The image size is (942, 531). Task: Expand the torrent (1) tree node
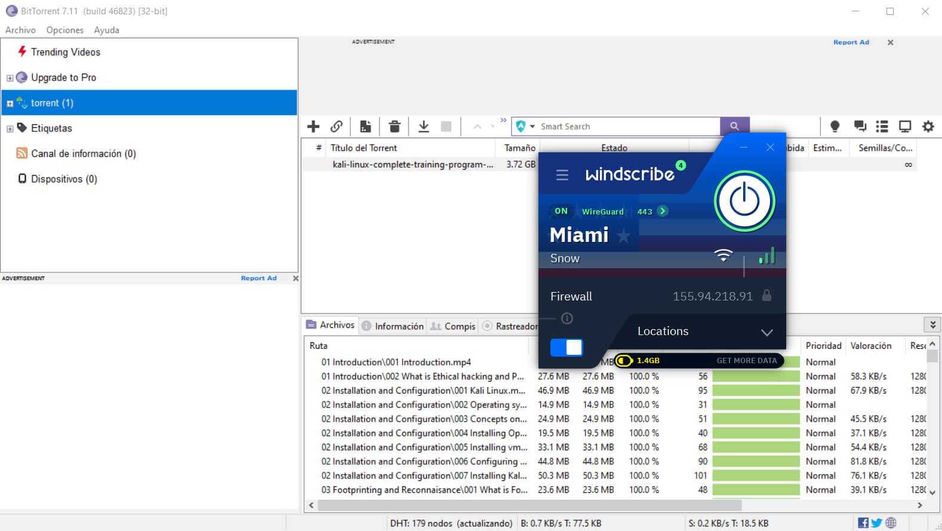pos(10,103)
